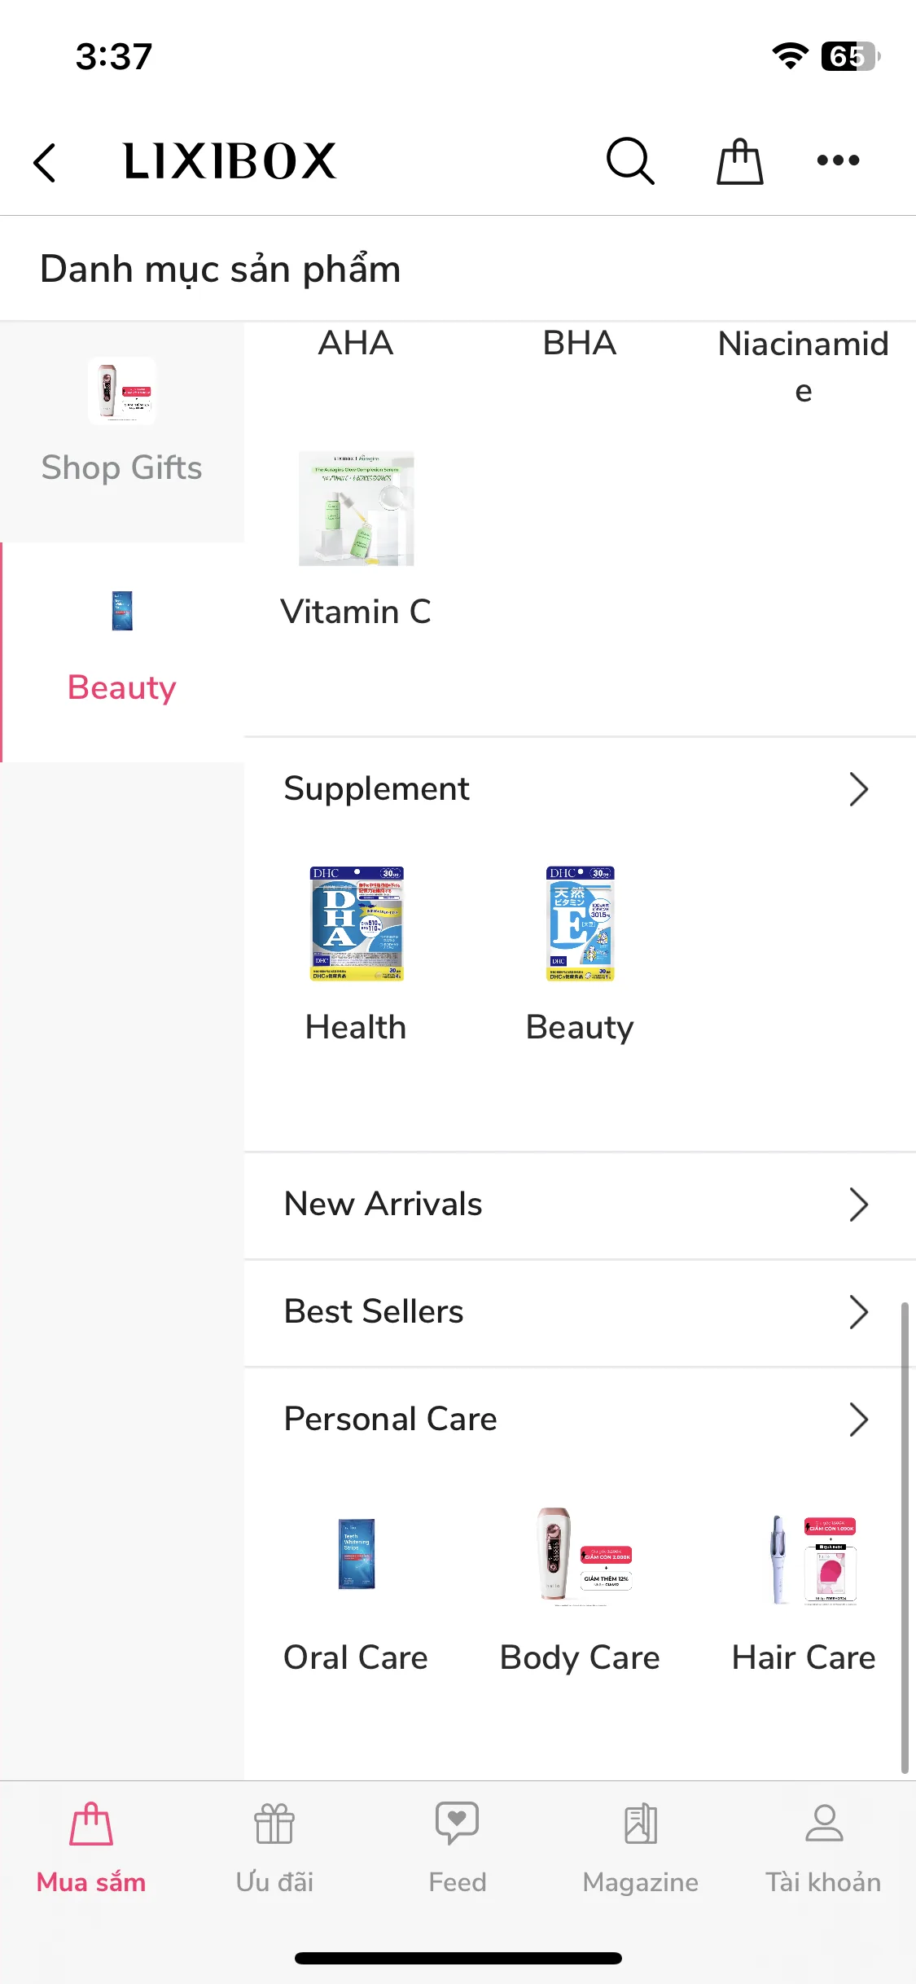916x1984 pixels.
Task: Click the vertical scrollbar on right edge
Action: point(905,1538)
